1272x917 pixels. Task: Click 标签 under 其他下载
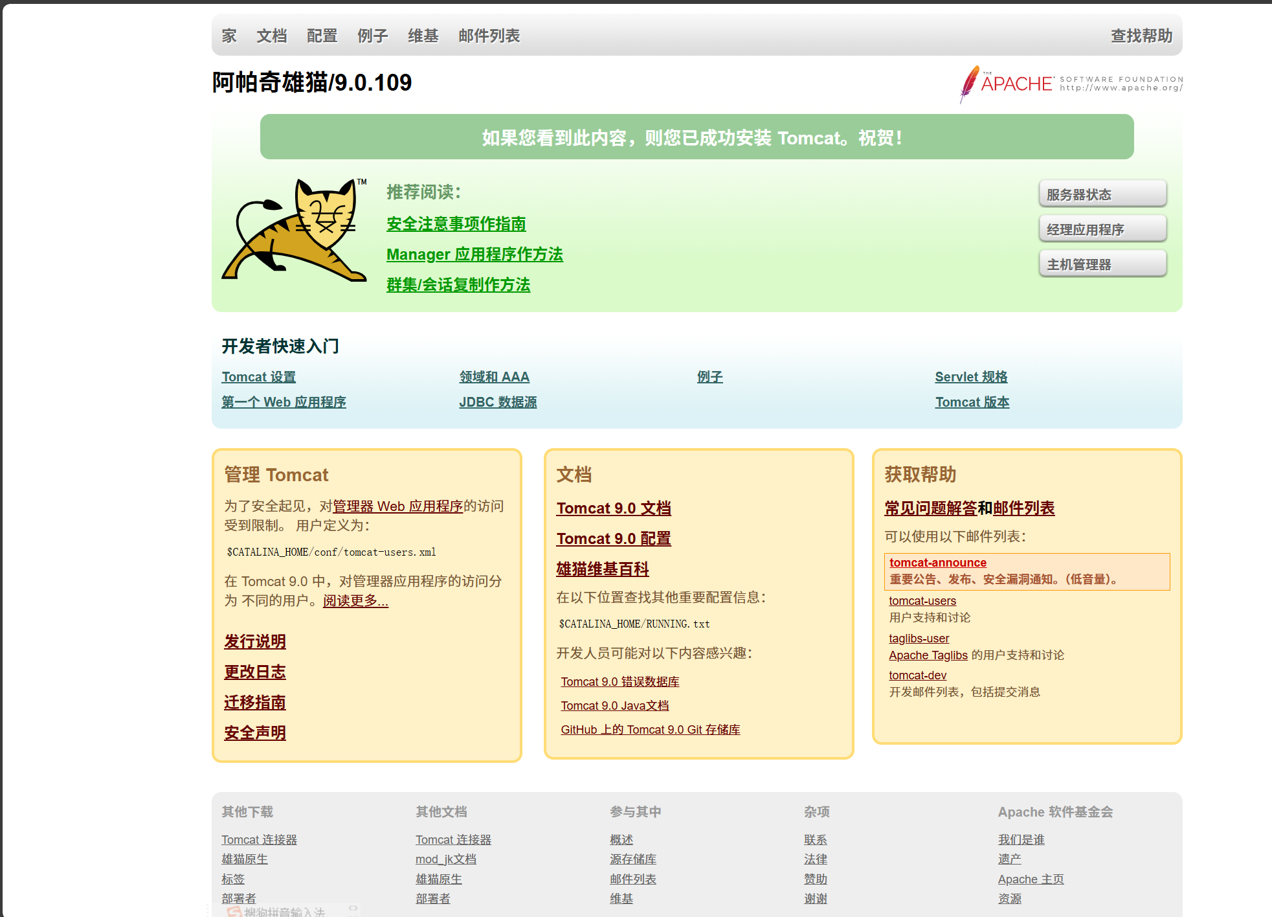233,879
